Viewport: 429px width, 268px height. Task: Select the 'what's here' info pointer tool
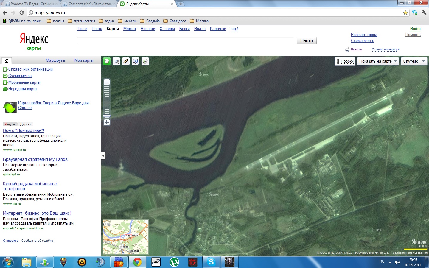tap(145, 61)
